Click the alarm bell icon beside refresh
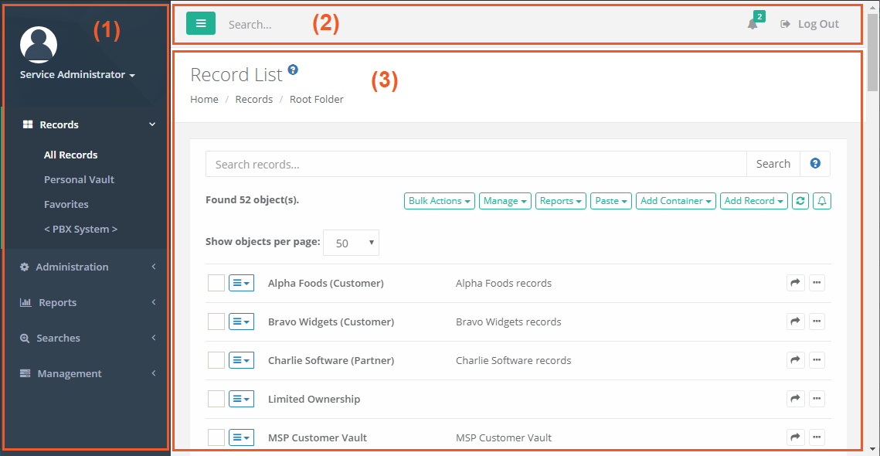 (x=821, y=200)
